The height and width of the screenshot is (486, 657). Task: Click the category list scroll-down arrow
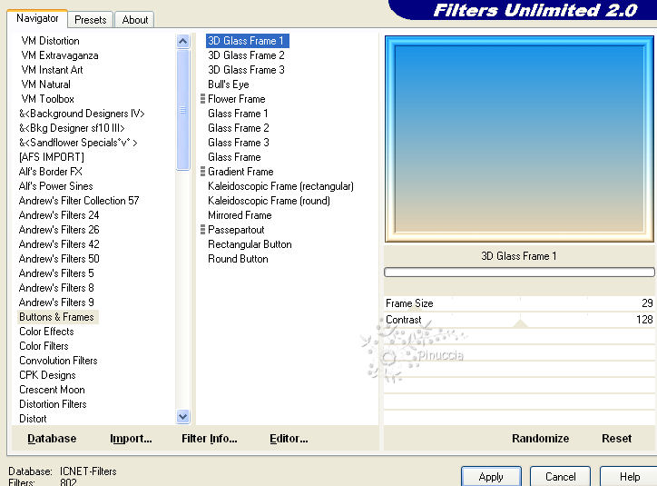pos(182,416)
